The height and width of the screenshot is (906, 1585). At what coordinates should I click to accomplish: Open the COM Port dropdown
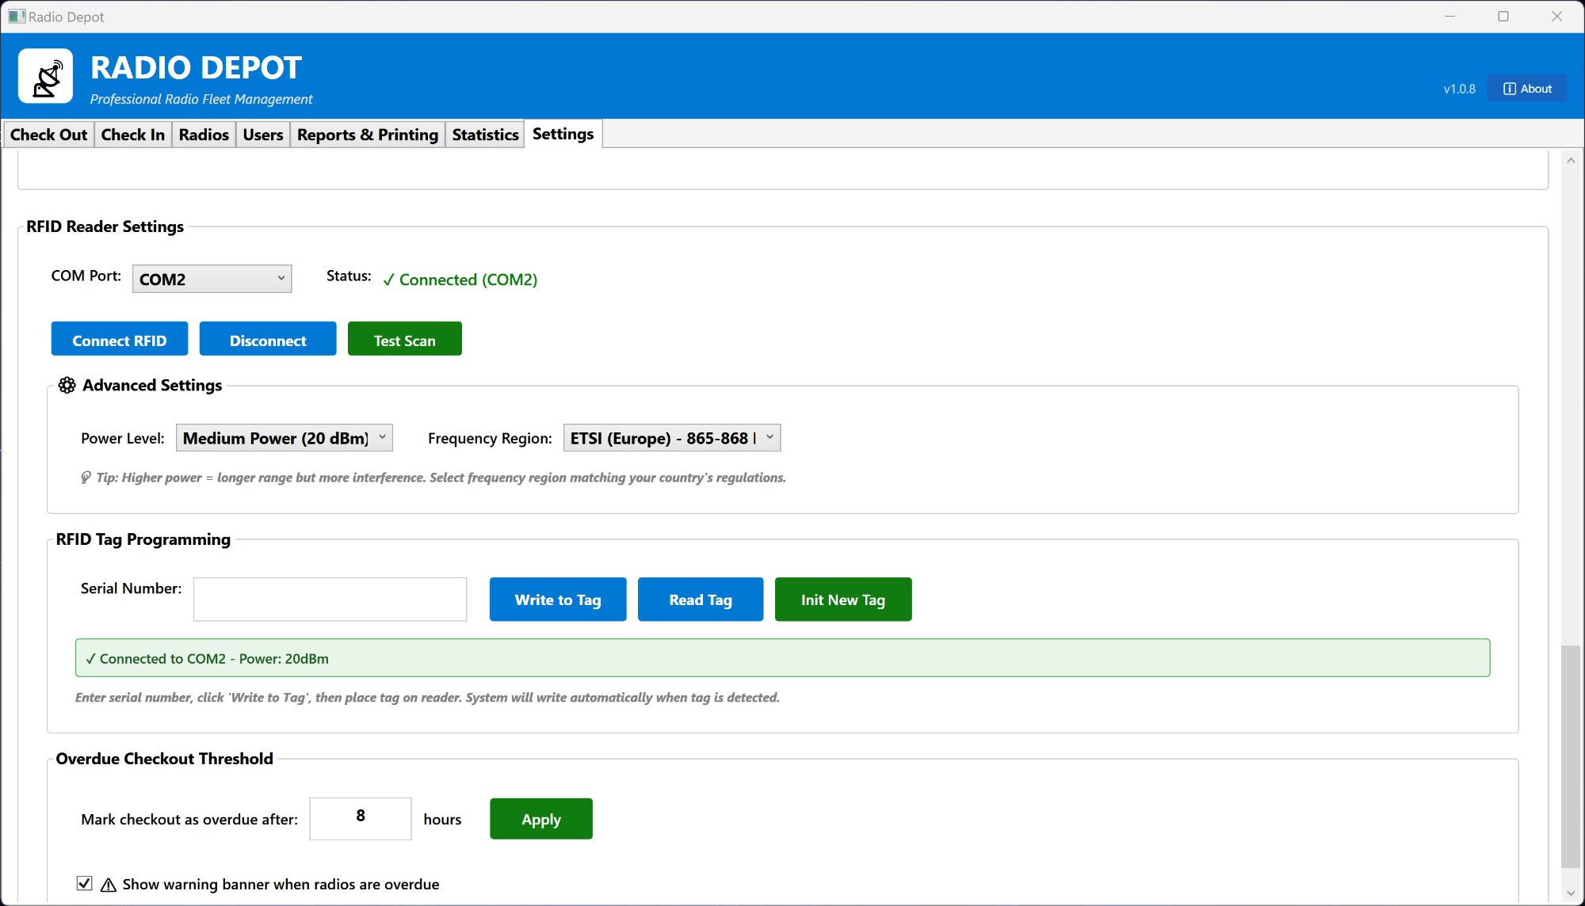(212, 279)
